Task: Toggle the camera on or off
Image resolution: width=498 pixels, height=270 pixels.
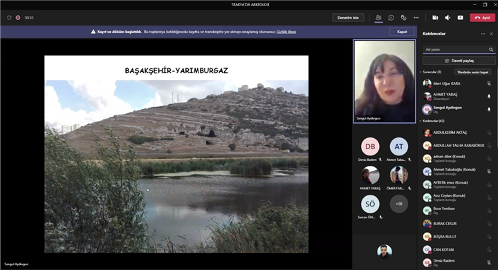Action: point(435,18)
